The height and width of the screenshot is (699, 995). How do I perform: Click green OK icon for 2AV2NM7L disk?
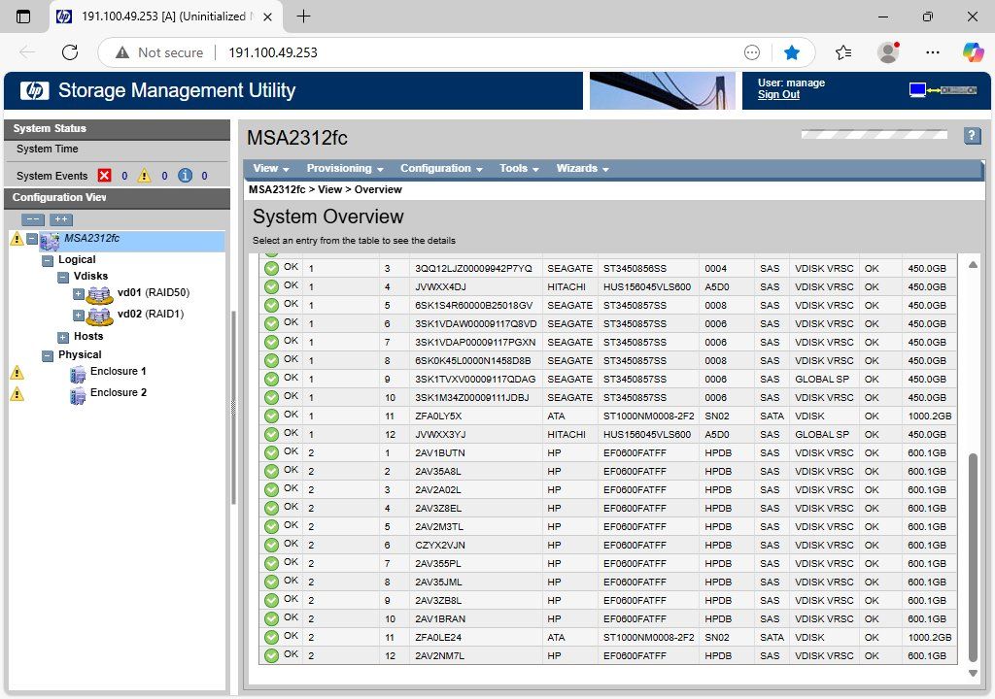click(x=272, y=656)
